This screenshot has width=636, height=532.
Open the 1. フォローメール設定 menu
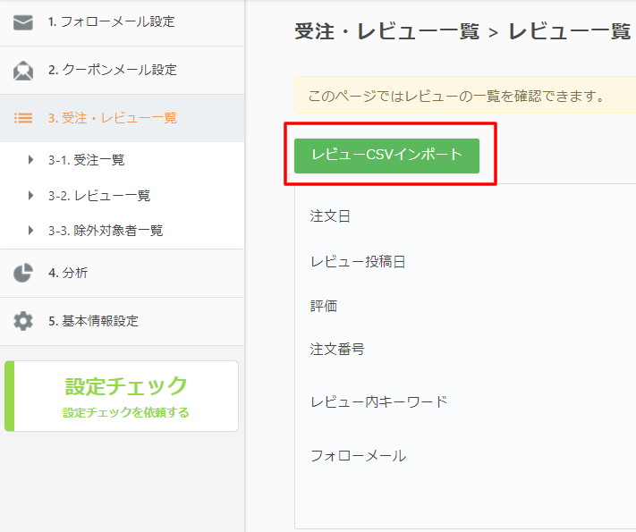pos(122,22)
